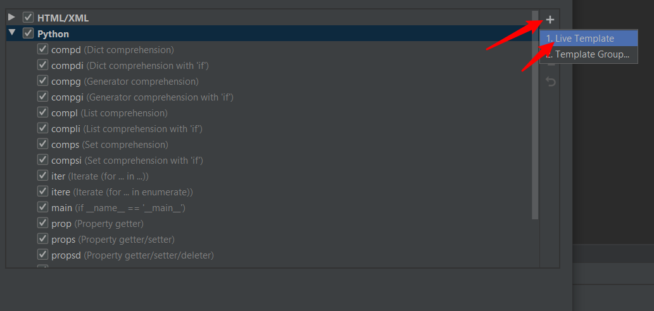Toggle the compg Generator comprehension checkbox
This screenshot has width=654, height=311.
click(43, 81)
